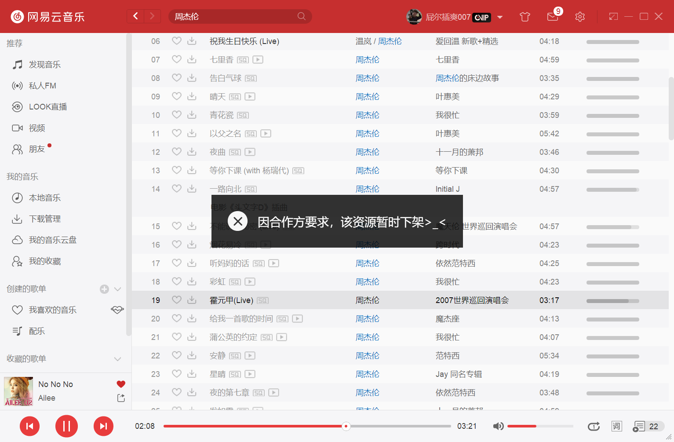This screenshot has width=674, height=442.
Task: Open the settings gear icon
Action: pos(580,17)
